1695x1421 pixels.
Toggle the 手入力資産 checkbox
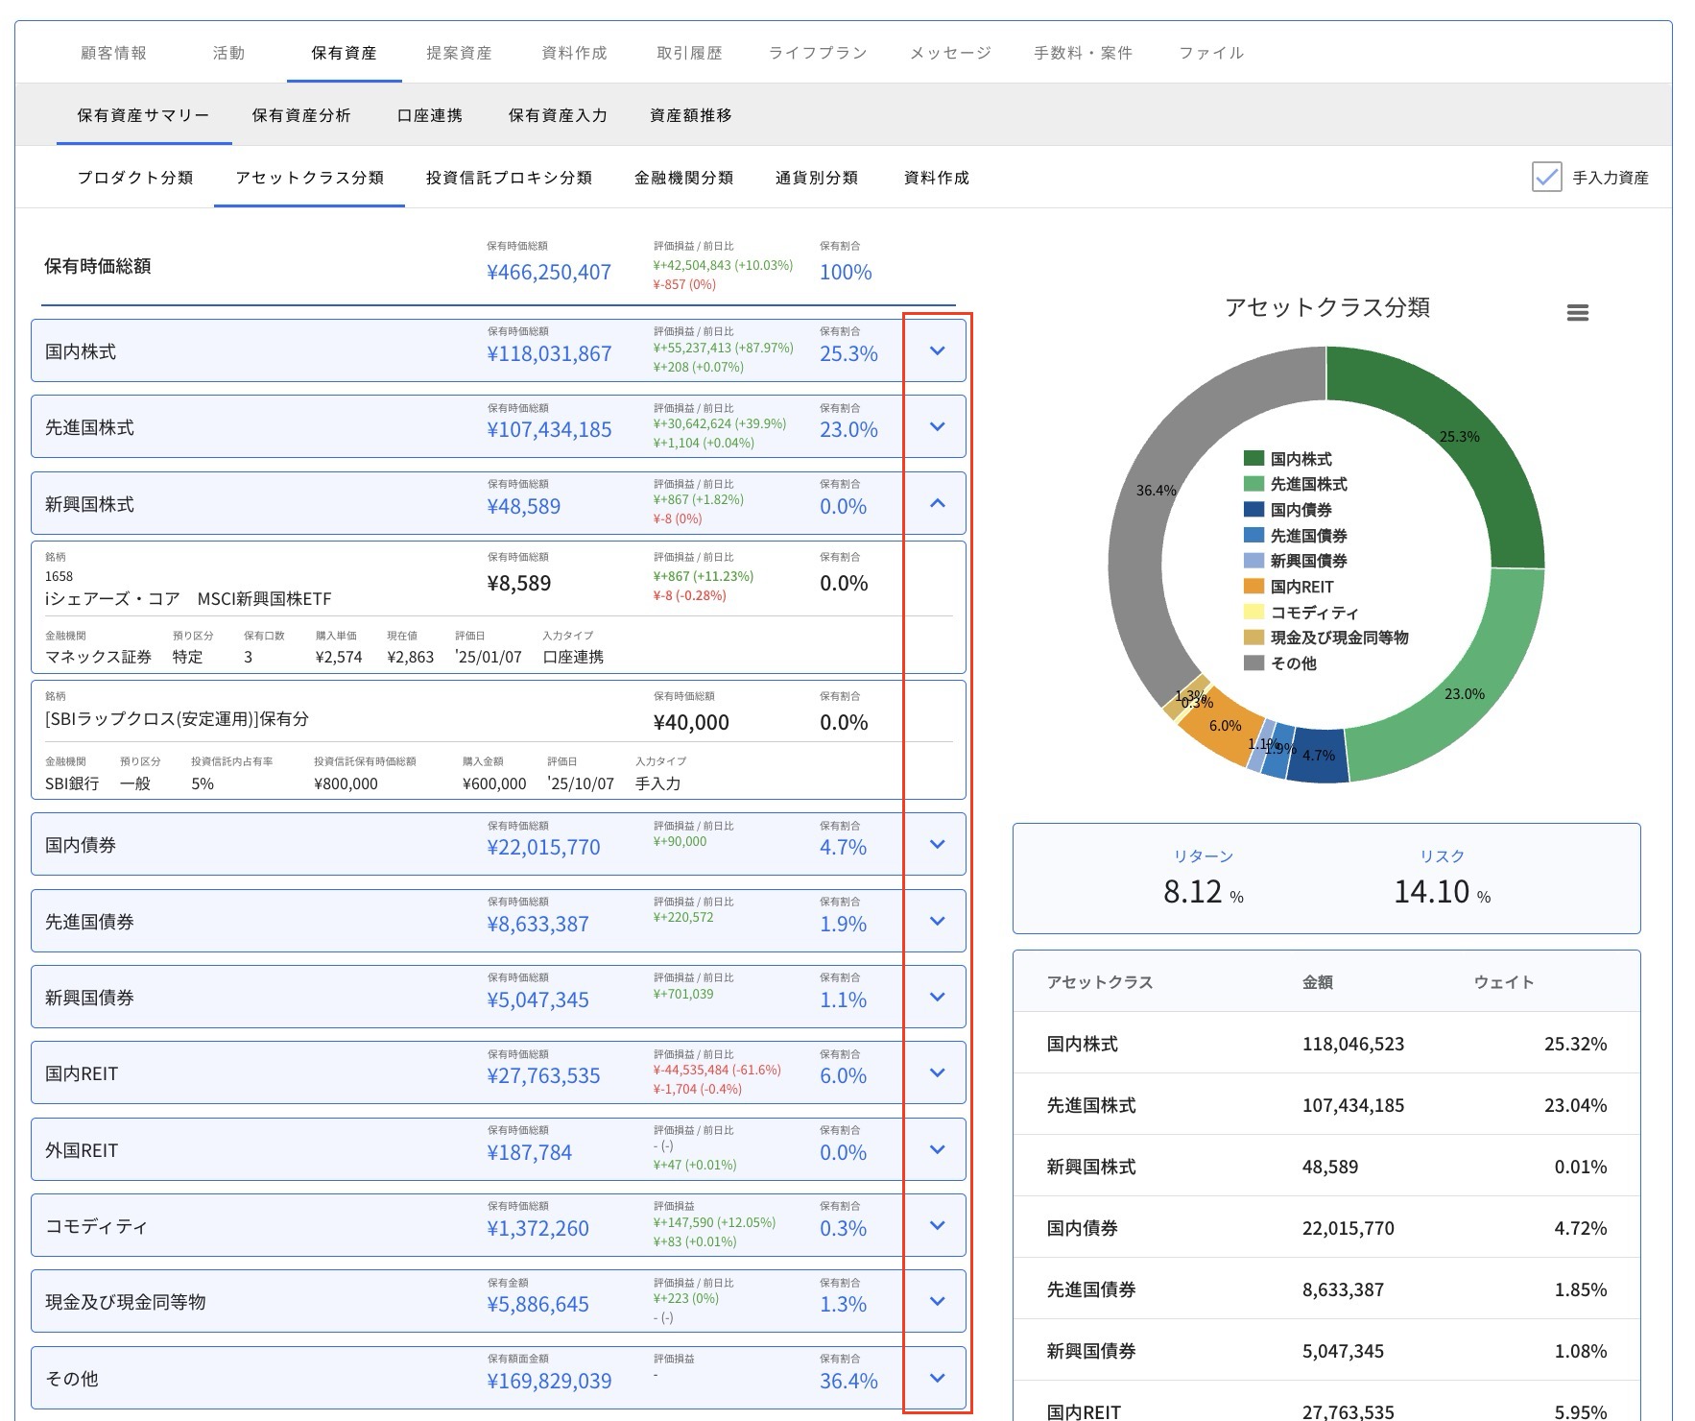1547,178
